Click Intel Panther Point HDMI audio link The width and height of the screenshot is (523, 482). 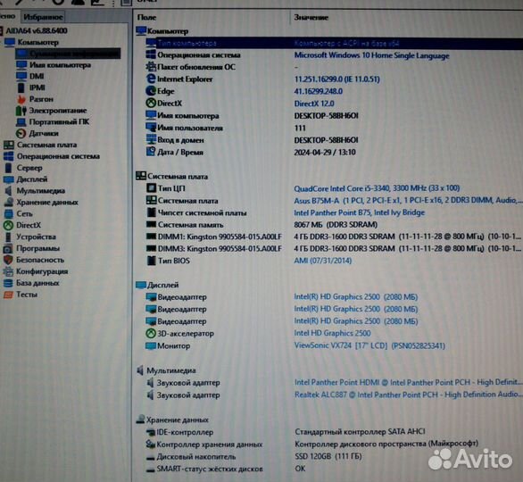click(x=408, y=382)
